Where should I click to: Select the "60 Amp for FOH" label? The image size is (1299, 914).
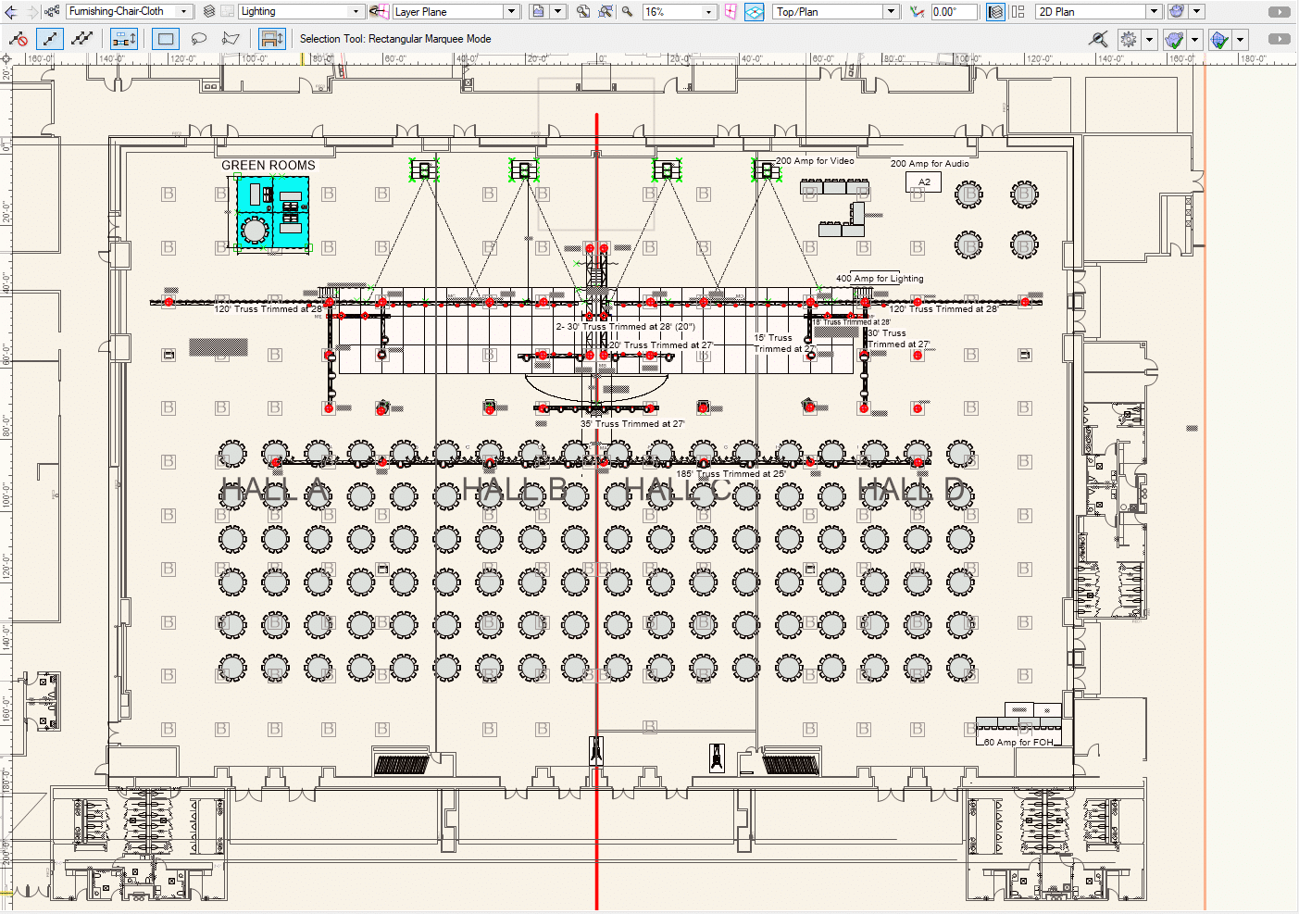[x=1018, y=742]
